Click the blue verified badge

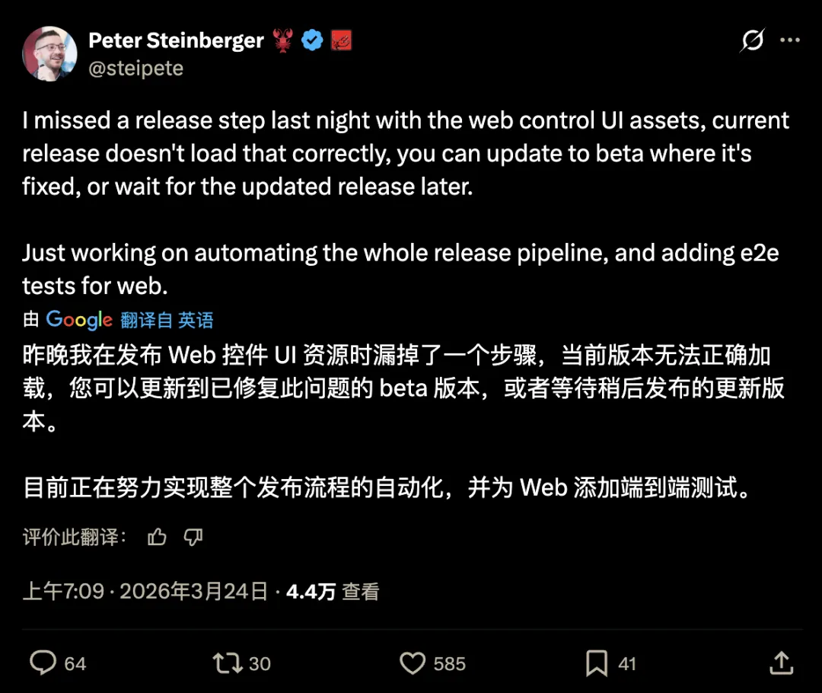tap(312, 40)
